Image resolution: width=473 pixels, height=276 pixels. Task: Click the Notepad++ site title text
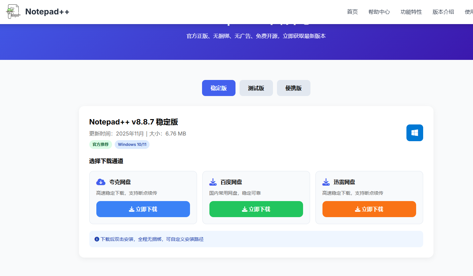47,12
